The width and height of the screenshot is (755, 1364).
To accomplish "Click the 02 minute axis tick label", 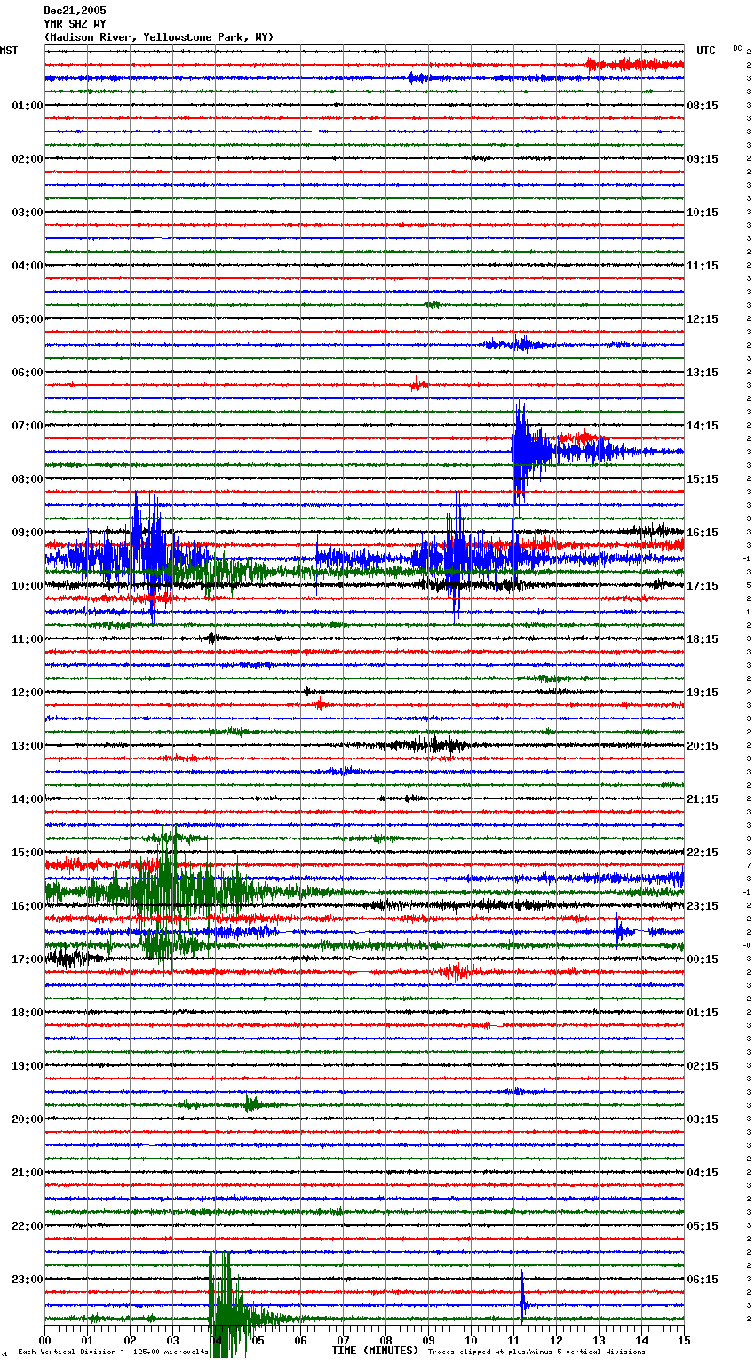I will (x=131, y=1340).
